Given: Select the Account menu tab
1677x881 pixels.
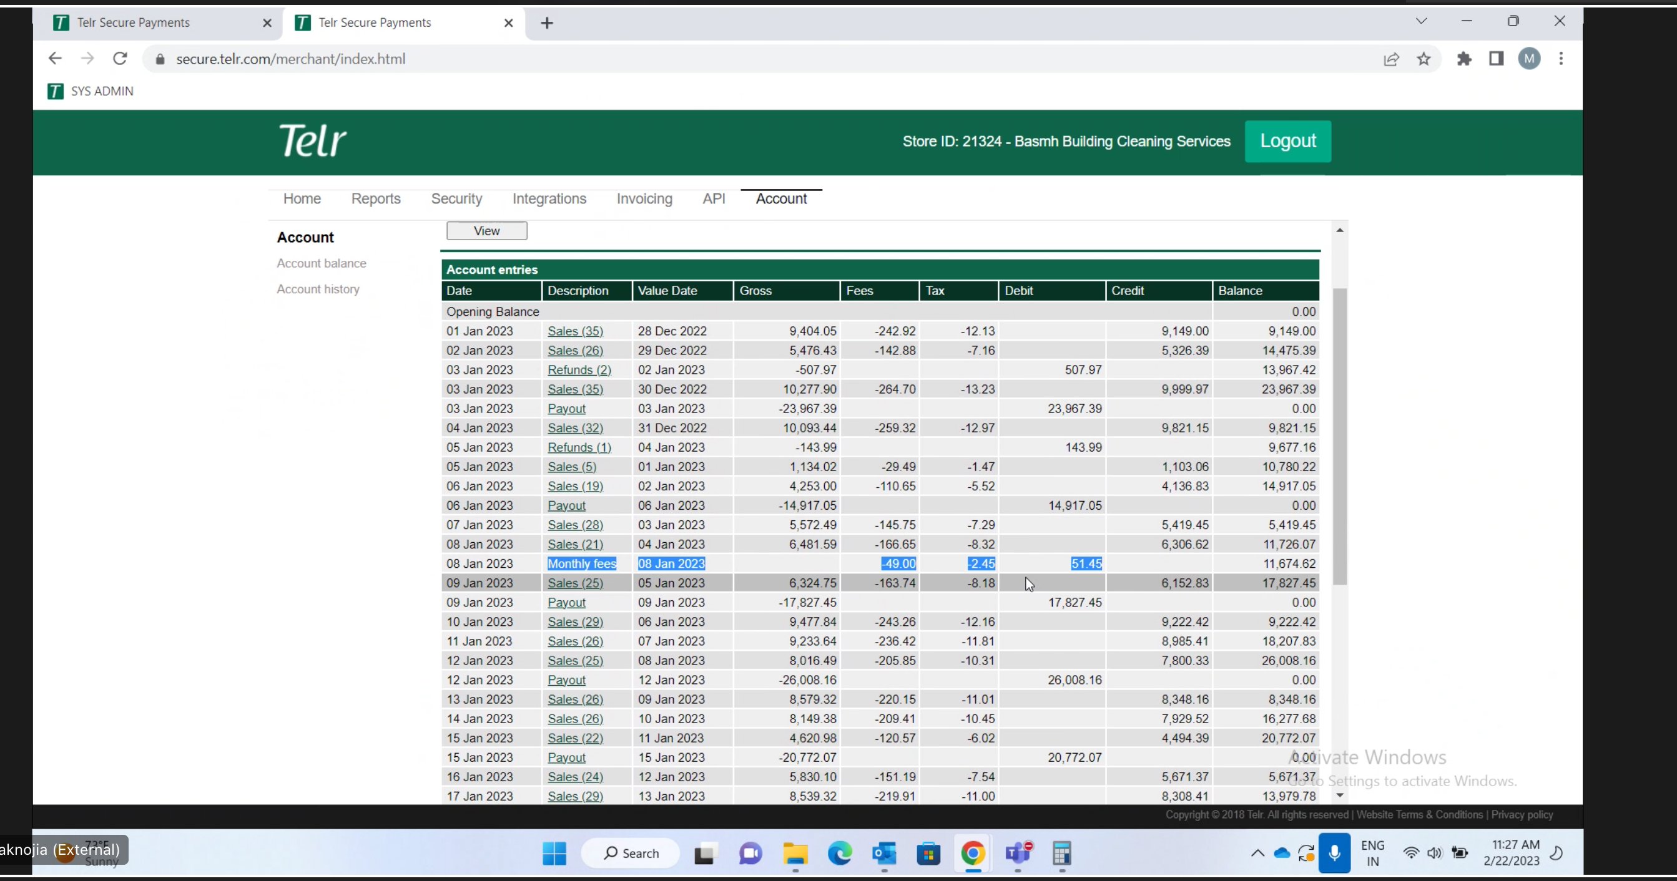Looking at the screenshot, I should pyautogui.click(x=781, y=198).
